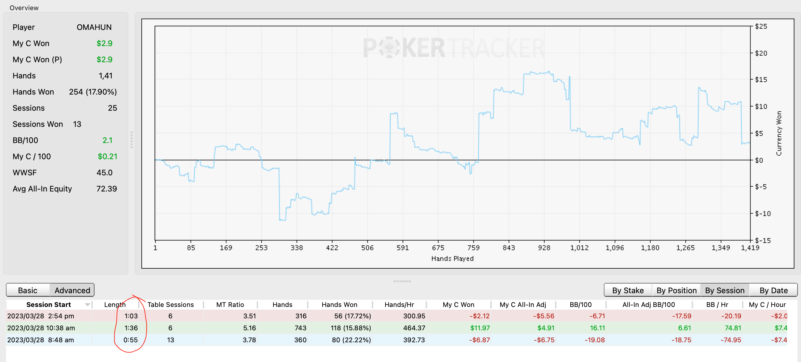Click the 1:36 session length cell

tap(131, 328)
